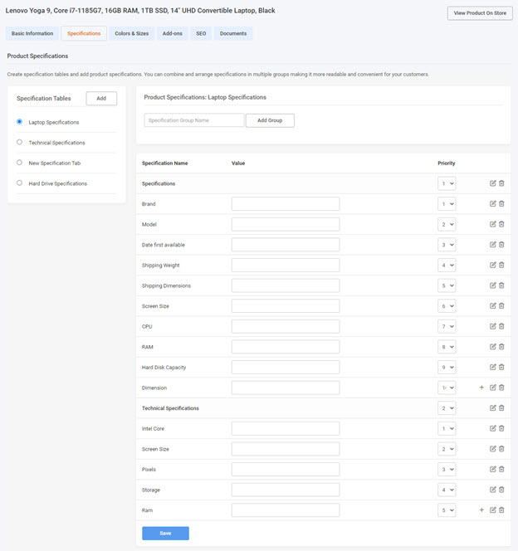The image size is (518, 551).
Task: Delete the Shipping Weight specification
Action: (501, 265)
